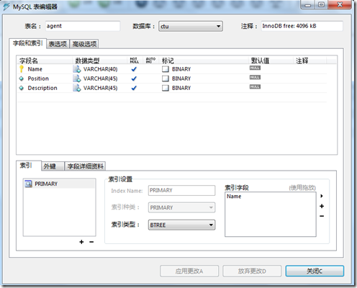Click the diamond column icon beside Position

22,78
